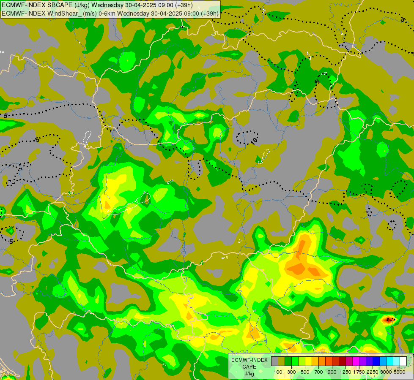Click the olive swatch in the CAPE legend
Image resolution: width=414 pixels, height=380 pixels.
282,361
